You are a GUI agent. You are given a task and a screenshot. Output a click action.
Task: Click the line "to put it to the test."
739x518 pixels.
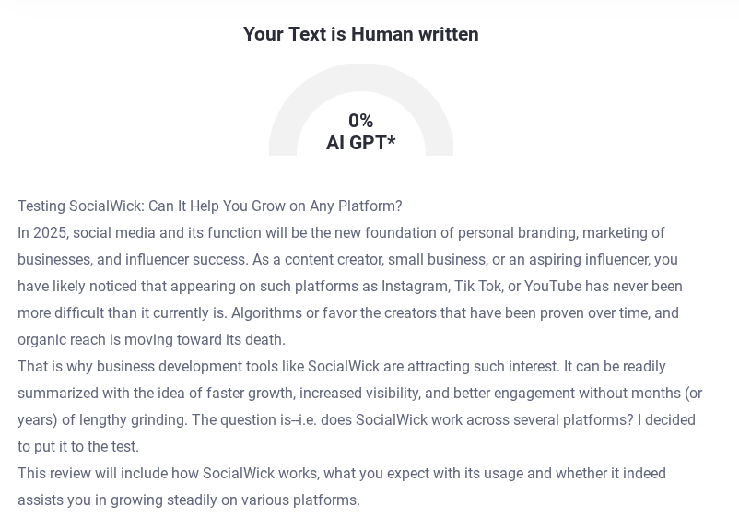(78, 446)
